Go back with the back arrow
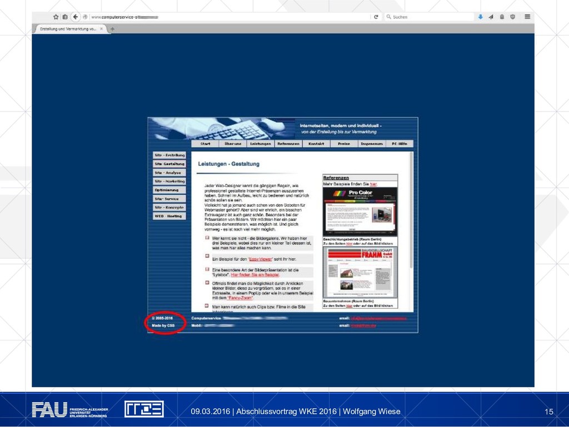Screen dimensions: 569x427 tap(76, 17)
